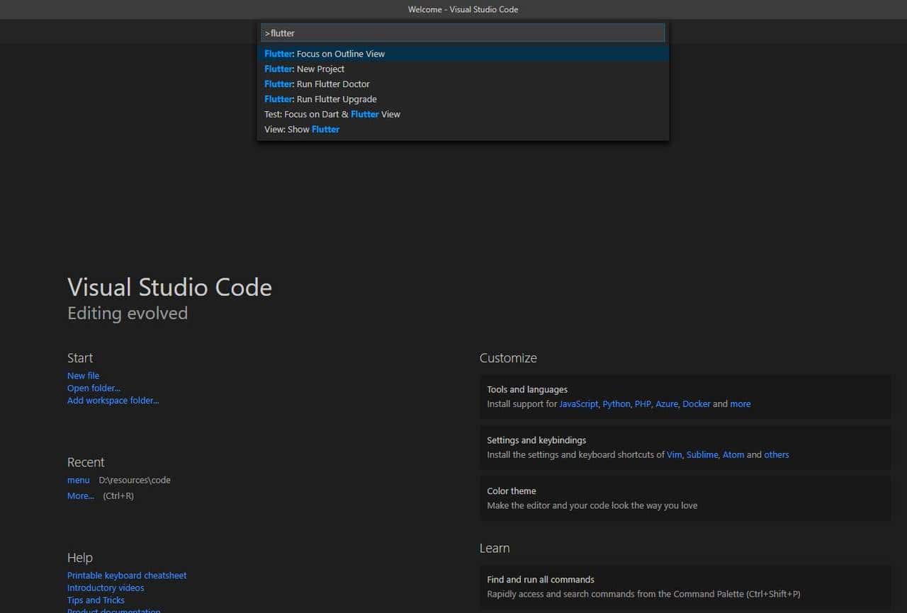The width and height of the screenshot is (907, 613).
Task: Install Python language support link
Action: [x=616, y=404]
